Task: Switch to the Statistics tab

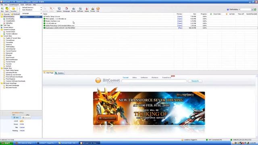Action: pyautogui.click(x=59, y=73)
